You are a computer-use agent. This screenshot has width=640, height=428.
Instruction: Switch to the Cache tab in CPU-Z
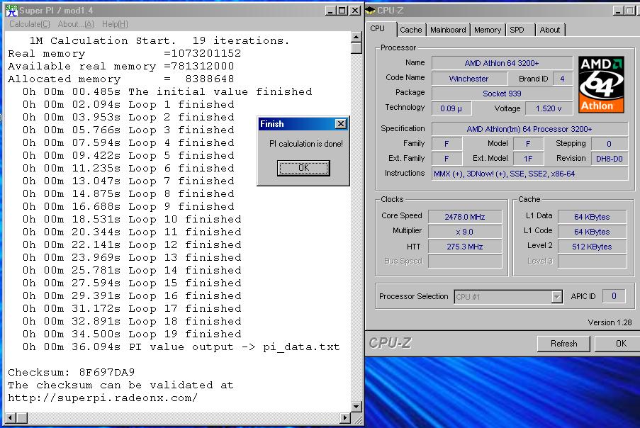click(x=410, y=30)
